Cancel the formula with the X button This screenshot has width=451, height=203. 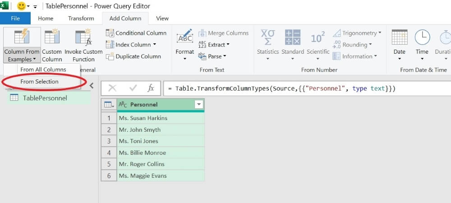(x=112, y=88)
